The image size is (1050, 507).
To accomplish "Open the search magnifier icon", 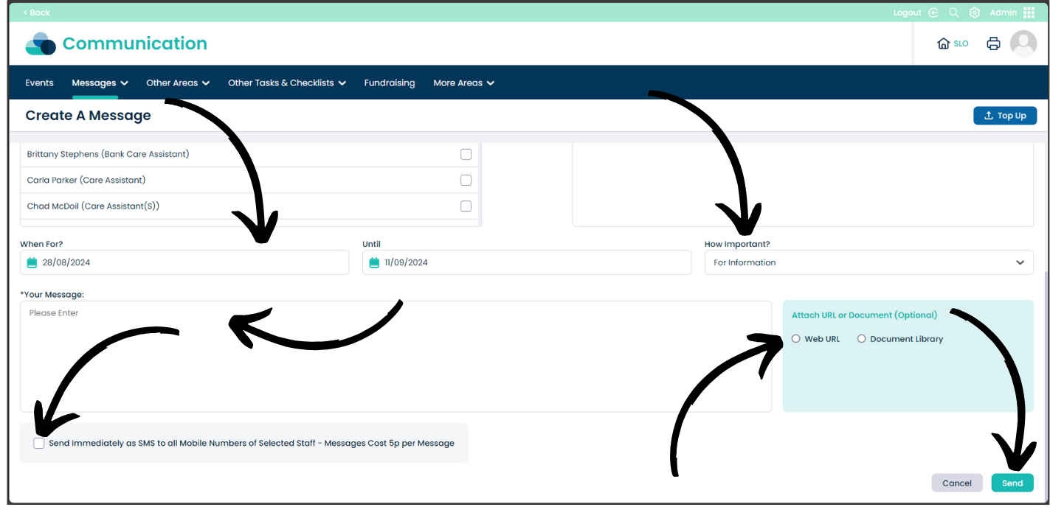I will pyautogui.click(x=954, y=13).
